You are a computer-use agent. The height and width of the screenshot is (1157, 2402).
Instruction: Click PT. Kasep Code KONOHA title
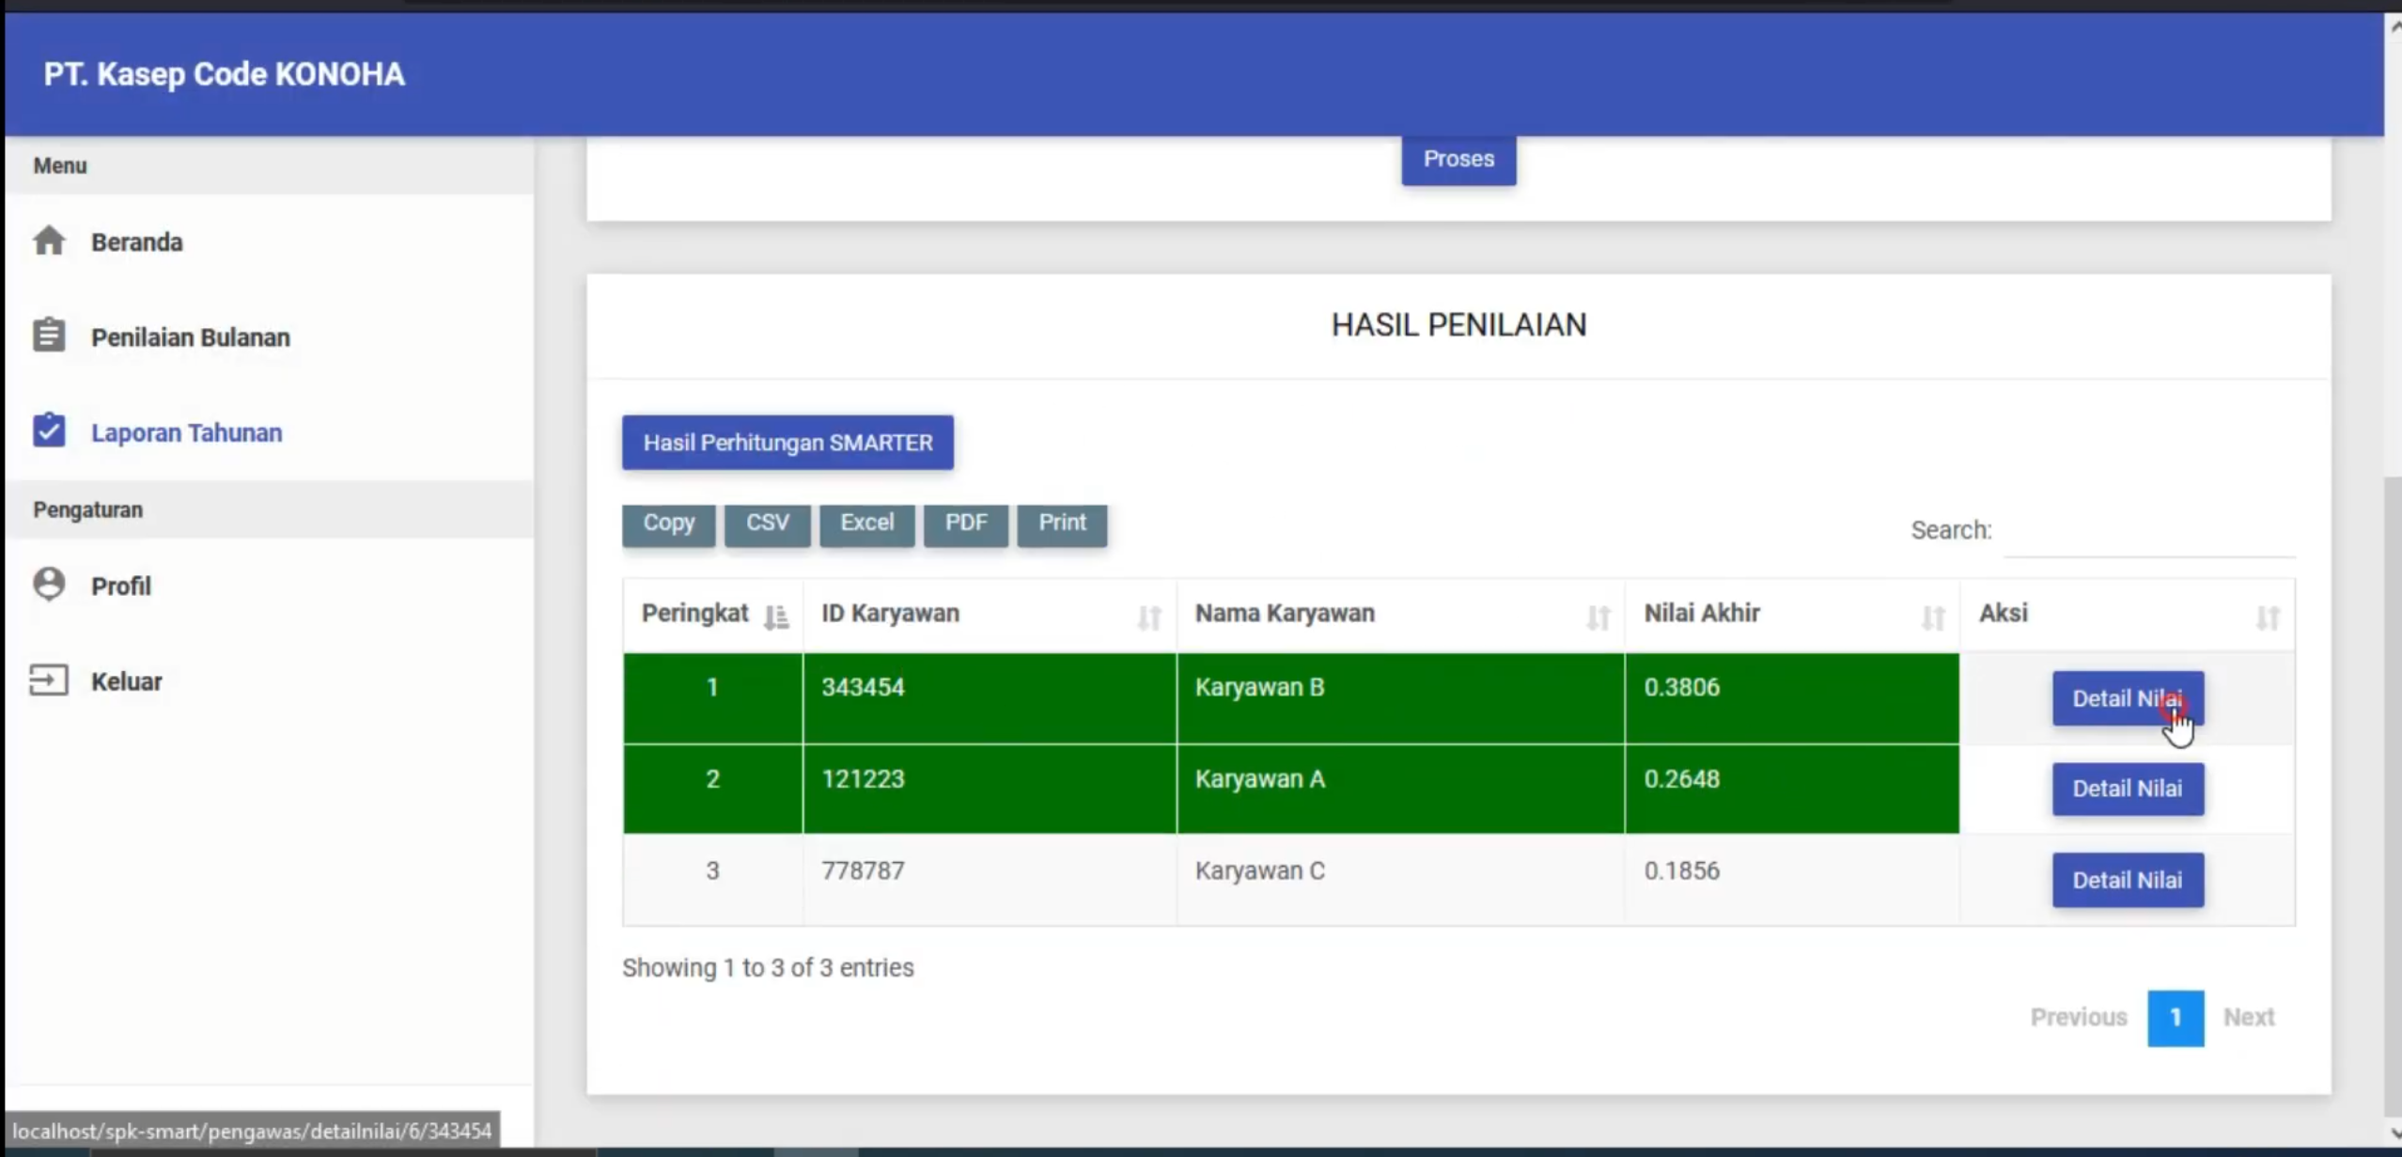click(225, 74)
